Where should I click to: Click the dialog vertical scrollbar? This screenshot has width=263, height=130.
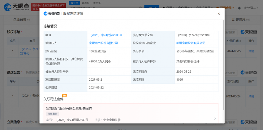click(223, 65)
